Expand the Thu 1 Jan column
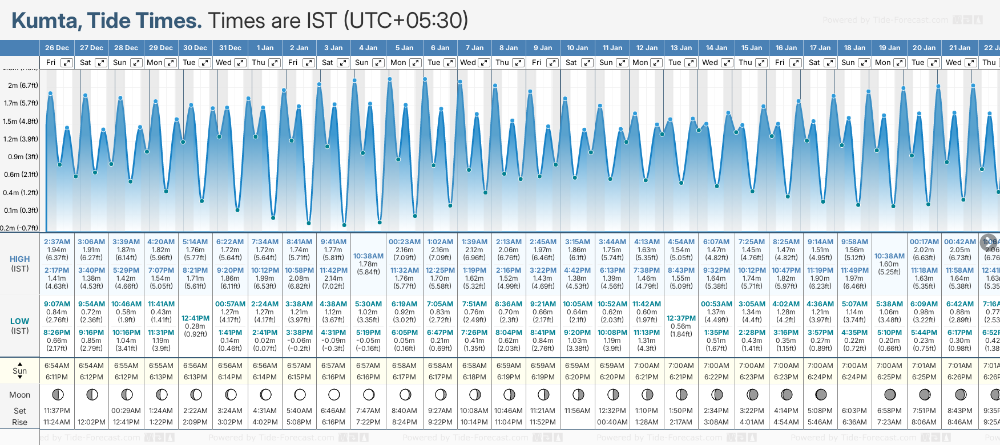The height and width of the screenshot is (445, 1000). coord(275,63)
